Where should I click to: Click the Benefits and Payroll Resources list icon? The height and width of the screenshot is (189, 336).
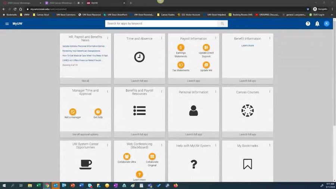(x=139, y=111)
